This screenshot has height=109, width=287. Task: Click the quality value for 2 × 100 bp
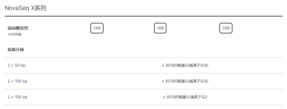(185, 81)
